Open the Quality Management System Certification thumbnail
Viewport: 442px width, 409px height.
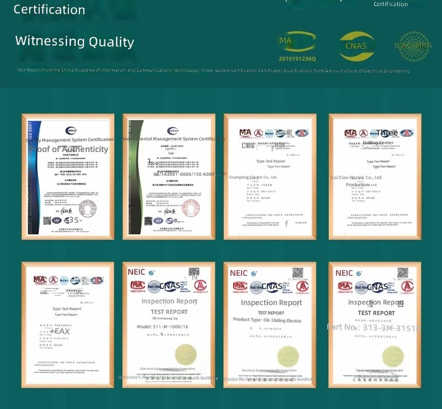tap(68, 177)
